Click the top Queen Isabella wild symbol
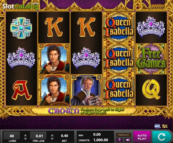173x143 pixels. tap(119, 27)
